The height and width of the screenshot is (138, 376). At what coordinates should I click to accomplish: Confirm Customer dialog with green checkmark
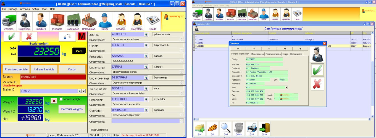pyautogui.click(x=317, y=70)
